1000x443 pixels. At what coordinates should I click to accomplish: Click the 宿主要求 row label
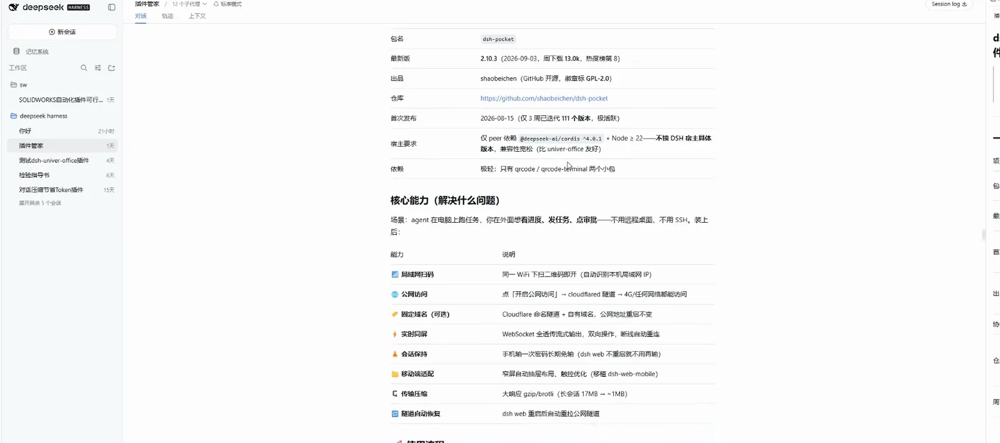point(403,144)
